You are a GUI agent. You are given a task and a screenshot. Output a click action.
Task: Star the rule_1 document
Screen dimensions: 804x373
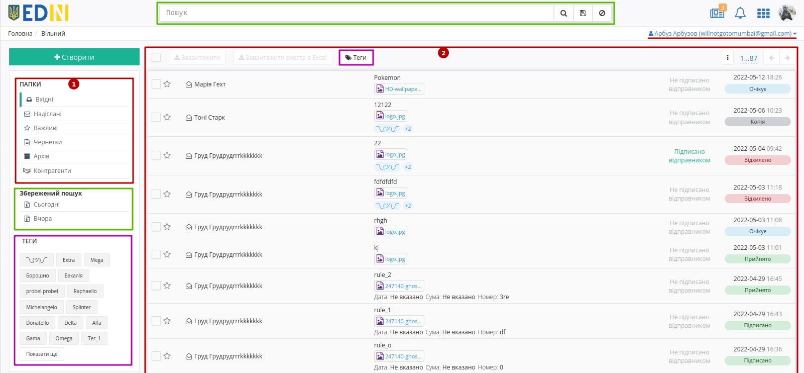(167, 321)
